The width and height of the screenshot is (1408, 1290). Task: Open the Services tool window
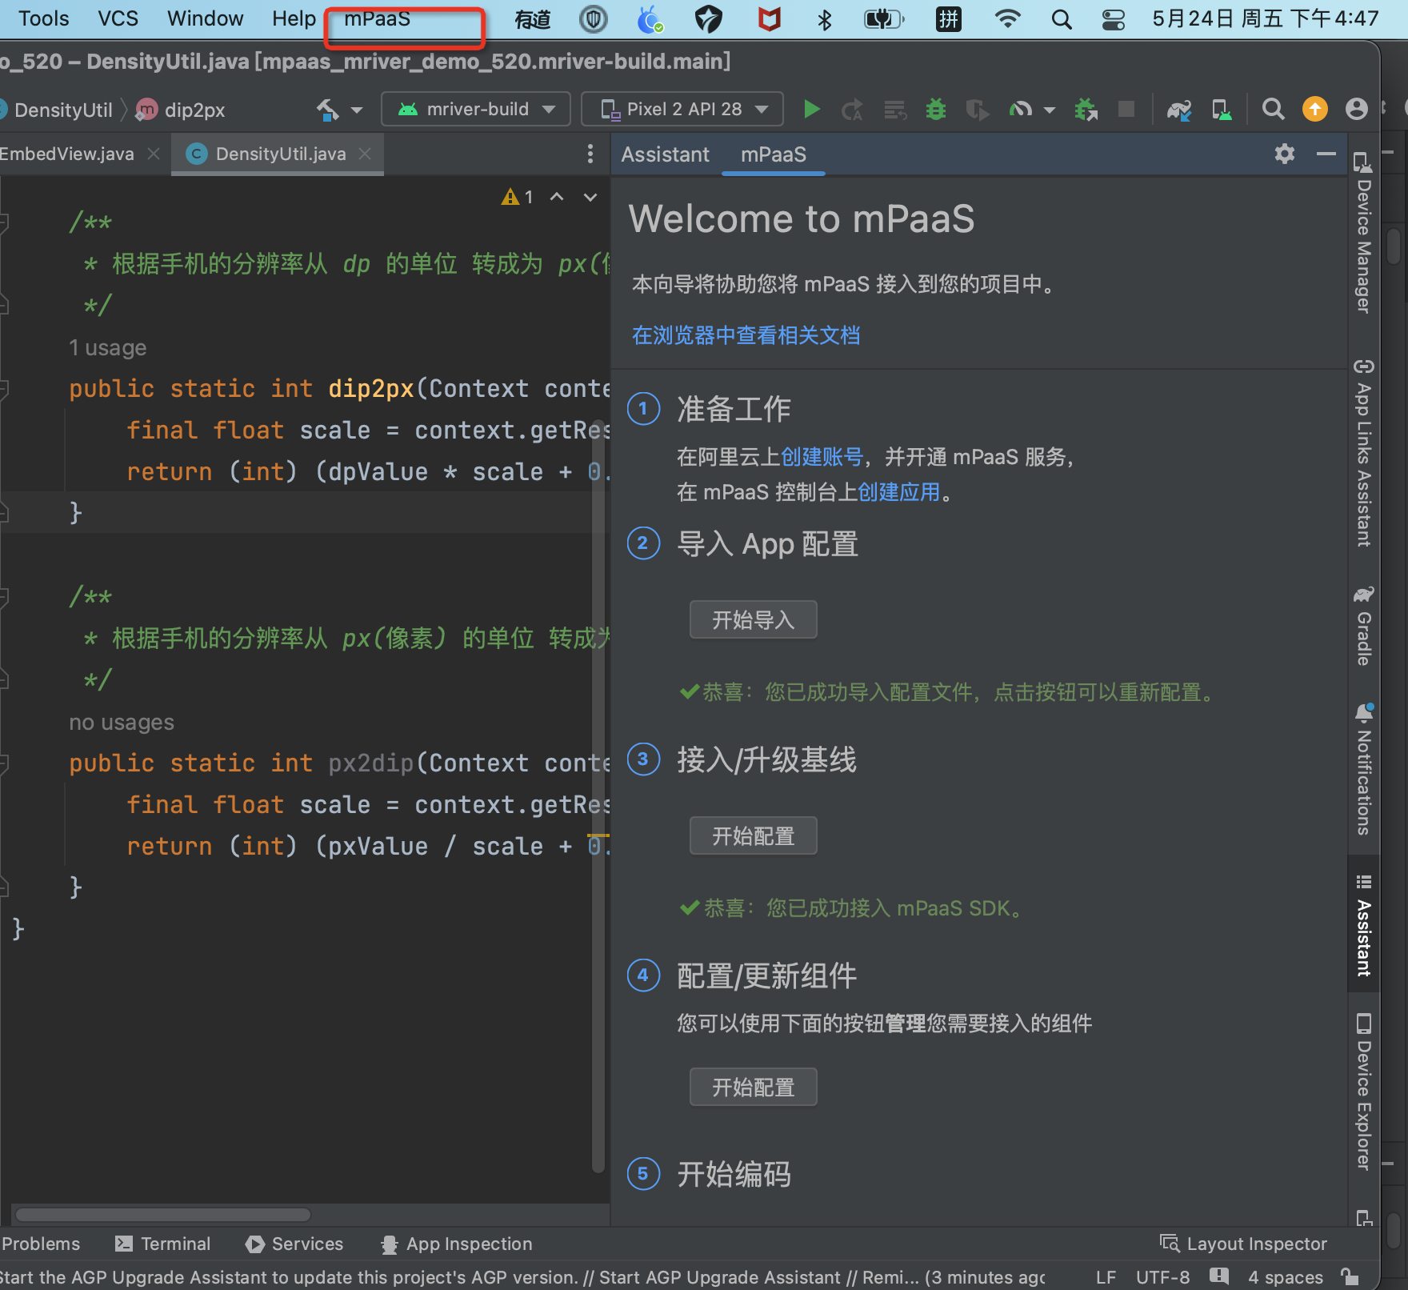click(295, 1244)
